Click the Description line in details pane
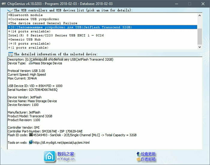 [x=60, y=59]
